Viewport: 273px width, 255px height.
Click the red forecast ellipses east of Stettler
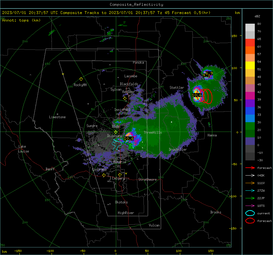click(x=206, y=96)
